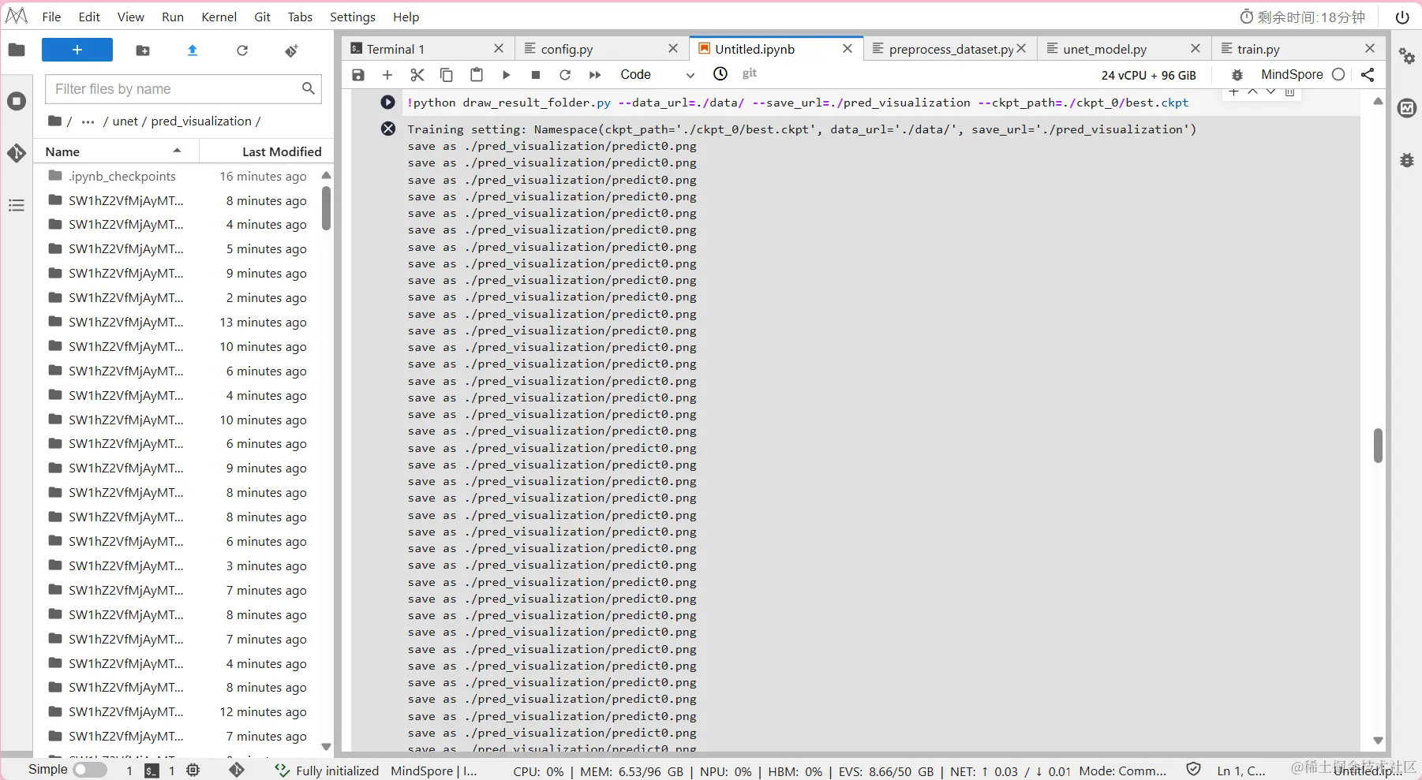The width and height of the screenshot is (1422, 780).
Task: Click the power icon at top right
Action: 1402,17
